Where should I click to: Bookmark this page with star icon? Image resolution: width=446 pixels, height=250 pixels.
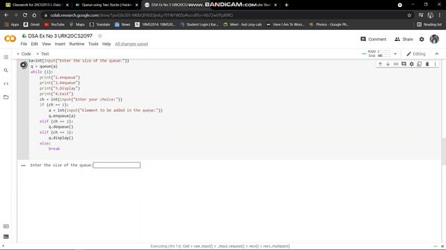(409, 15)
